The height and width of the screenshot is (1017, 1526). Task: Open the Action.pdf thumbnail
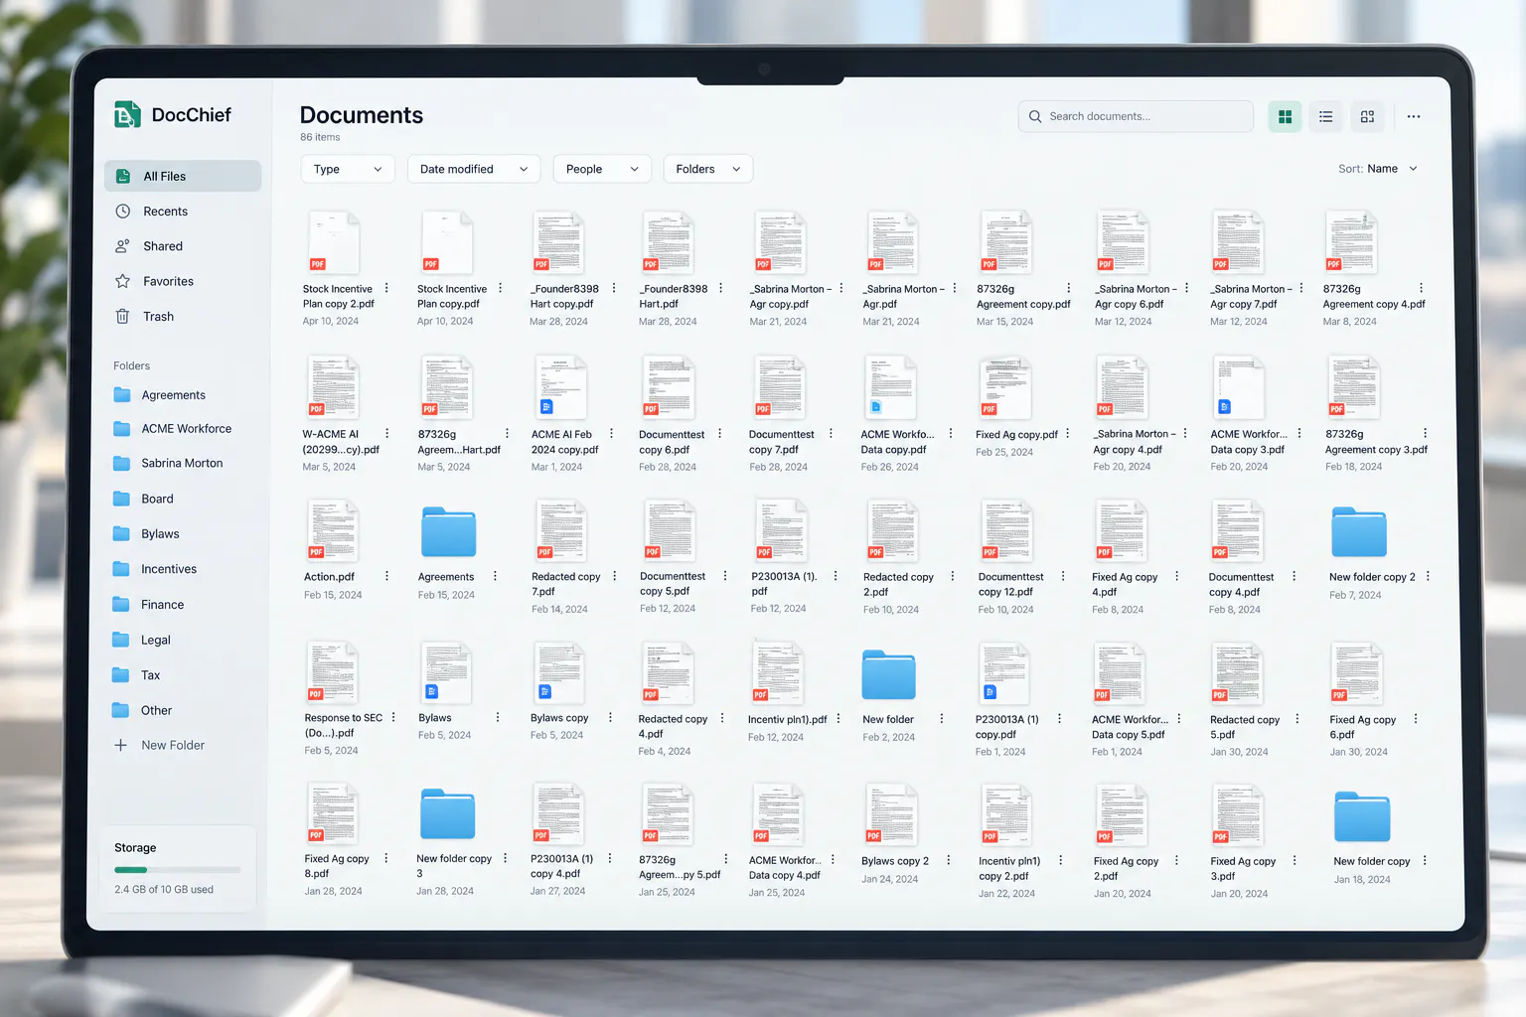tap(332, 531)
